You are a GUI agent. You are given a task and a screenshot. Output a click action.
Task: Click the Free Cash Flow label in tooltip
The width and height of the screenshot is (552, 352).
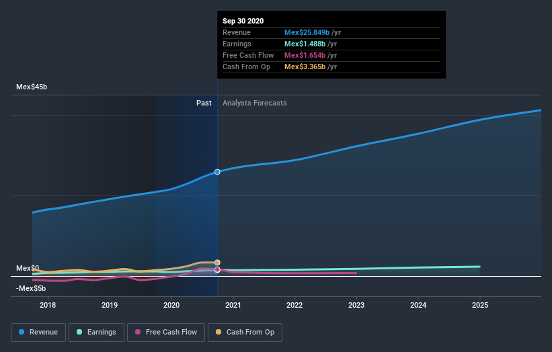point(248,55)
